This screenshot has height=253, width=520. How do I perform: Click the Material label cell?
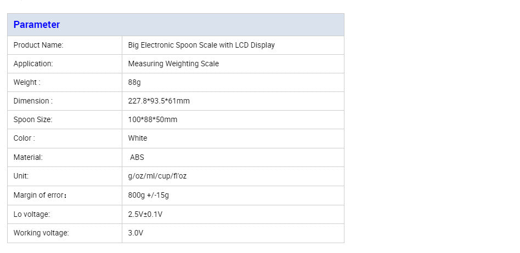coord(28,157)
